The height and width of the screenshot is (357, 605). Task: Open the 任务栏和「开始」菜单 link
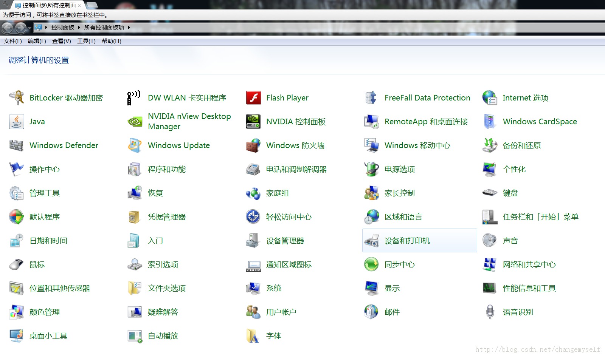coord(541,217)
